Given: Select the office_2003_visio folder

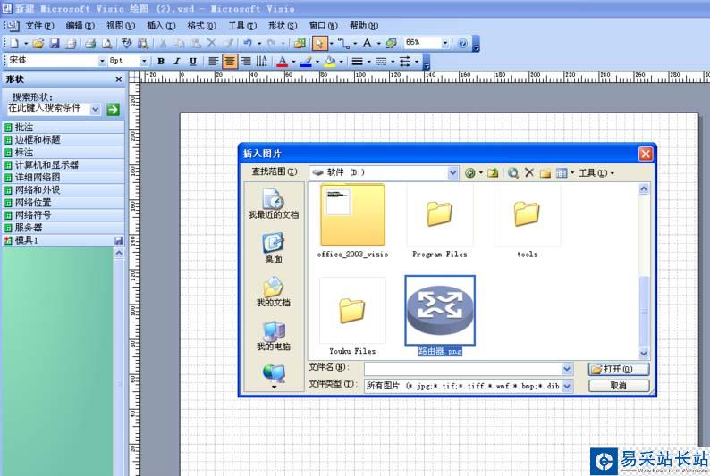Looking at the screenshot, I should click(352, 221).
